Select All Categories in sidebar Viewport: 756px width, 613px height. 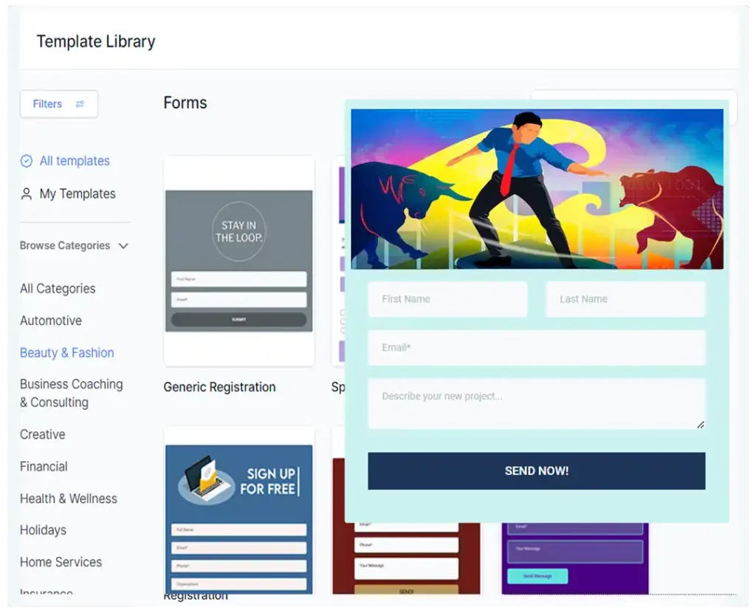[x=58, y=289]
